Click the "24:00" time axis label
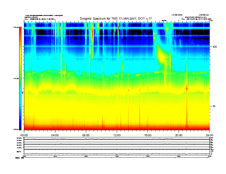 [209, 135]
